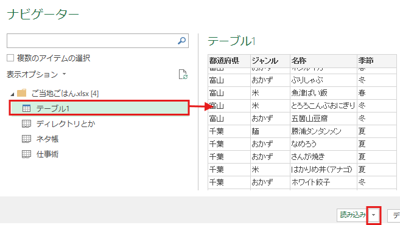Click the テーブル1 table icon
Screen dimensions: 400x225
(x=26, y=108)
